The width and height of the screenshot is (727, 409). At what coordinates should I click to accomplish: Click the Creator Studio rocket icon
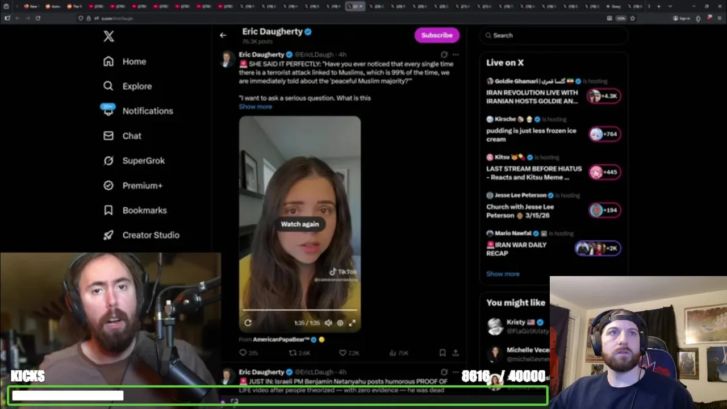point(108,235)
